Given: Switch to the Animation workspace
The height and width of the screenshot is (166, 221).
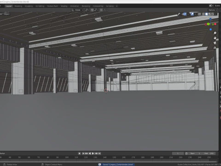Looking at the screenshot, I should tap(75, 6).
